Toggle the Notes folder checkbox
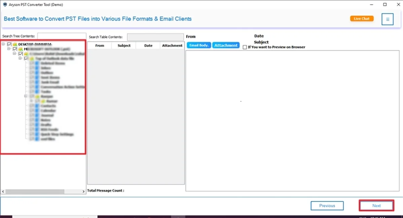 (x=32, y=120)
